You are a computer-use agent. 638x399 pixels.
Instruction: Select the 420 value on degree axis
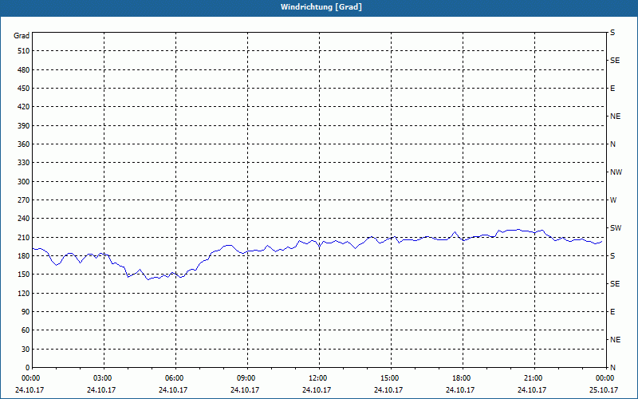coord(24,107)
